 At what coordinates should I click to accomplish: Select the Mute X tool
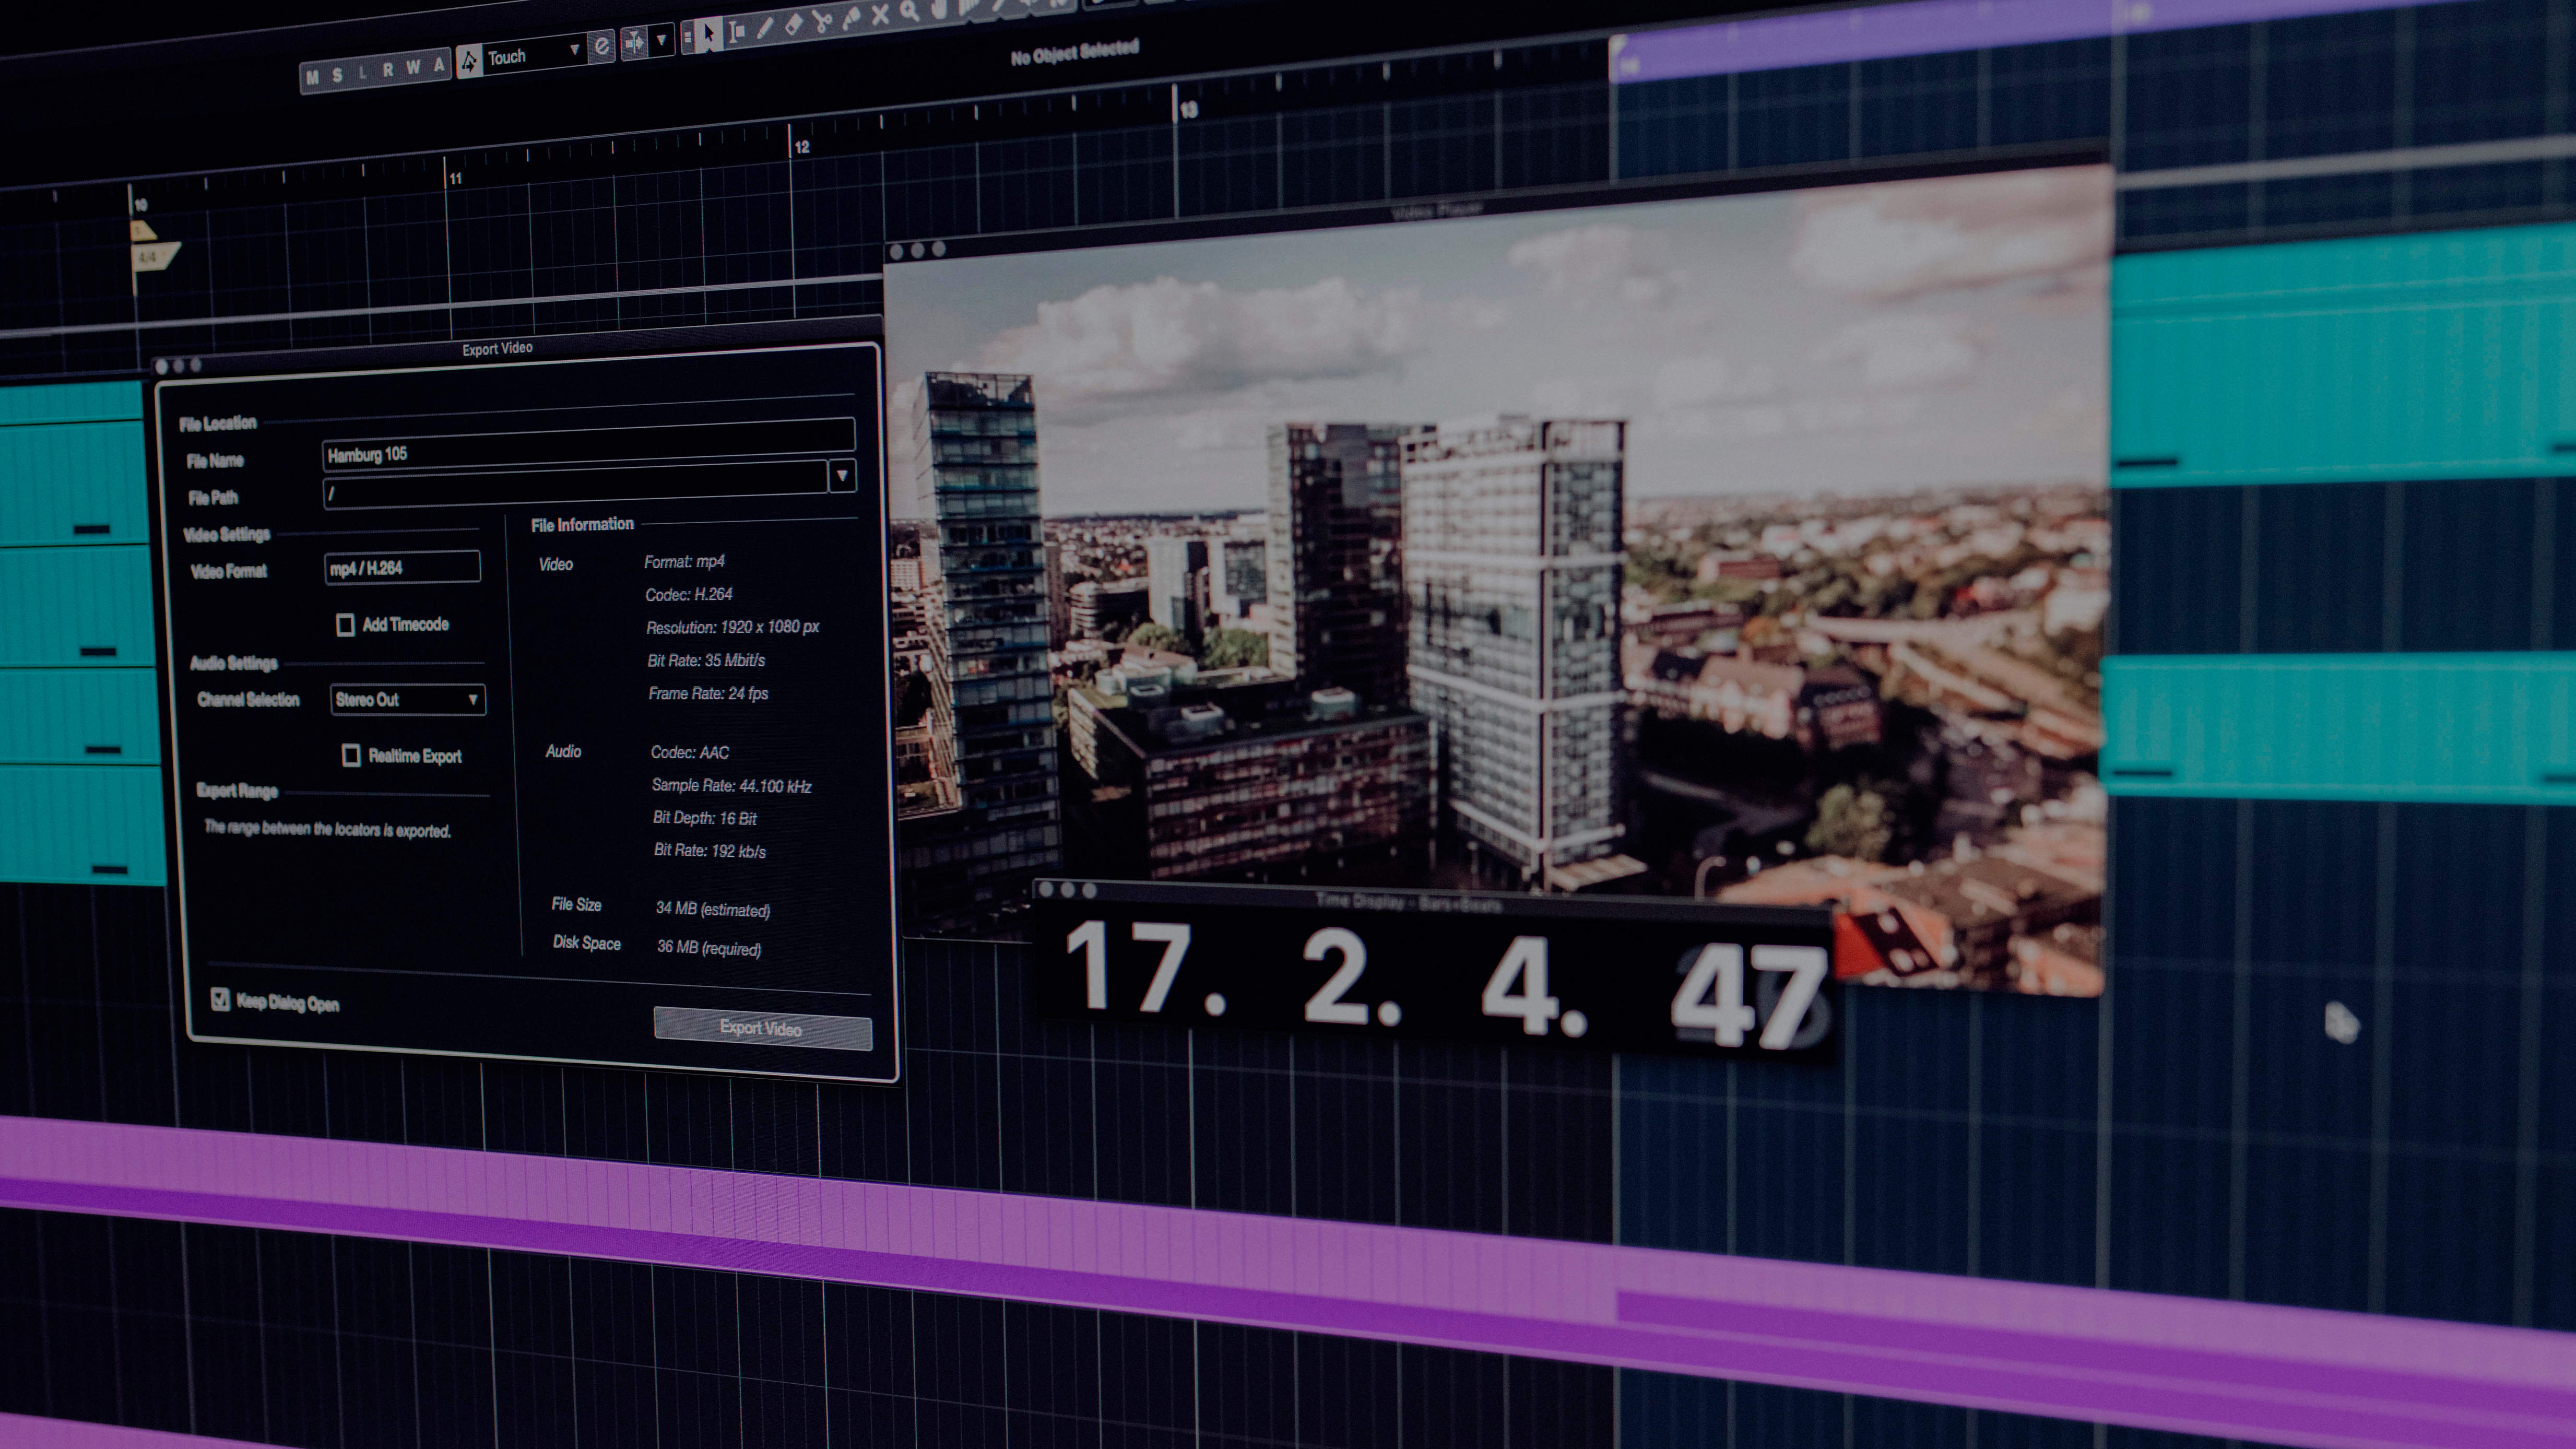pos(880,14)
